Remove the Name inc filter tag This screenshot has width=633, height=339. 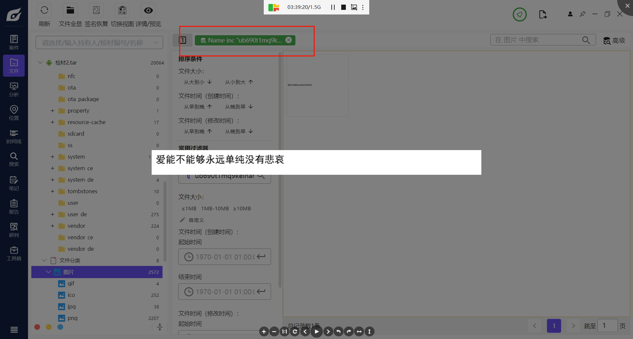pyautogui.click(x=288, y=40)
